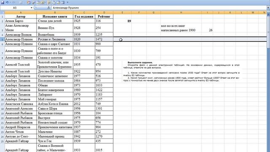Select column B header
The height and width of the screenshot is (152, 270).
click(55, 12)
